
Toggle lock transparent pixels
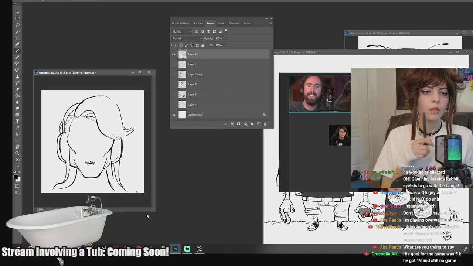point(181,45)
